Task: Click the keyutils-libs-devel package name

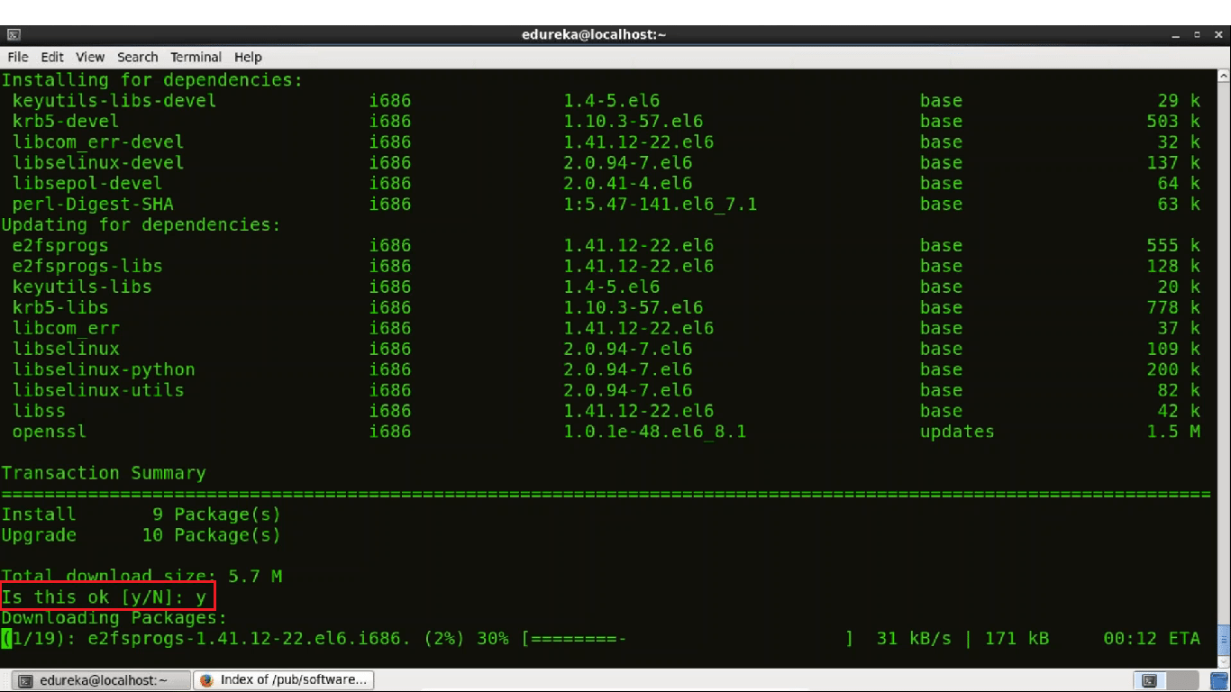Action: pos(114,101)
